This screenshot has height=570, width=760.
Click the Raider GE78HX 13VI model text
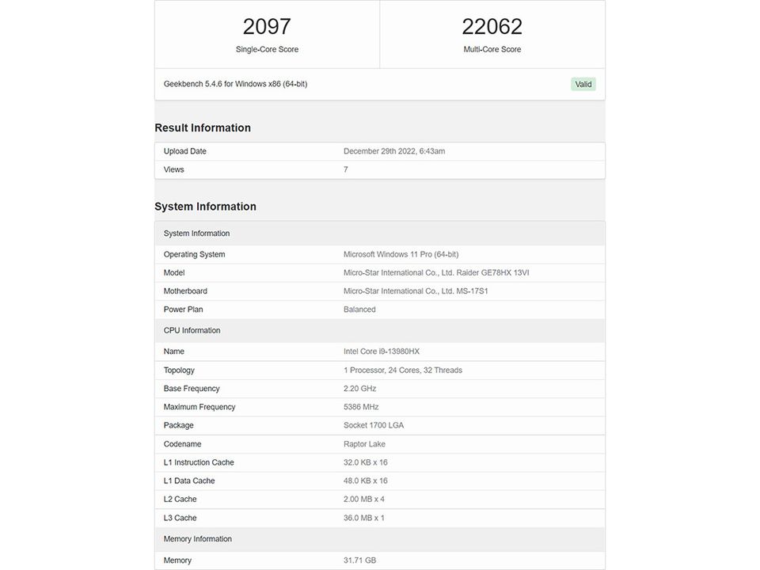[x=494, y=273]
